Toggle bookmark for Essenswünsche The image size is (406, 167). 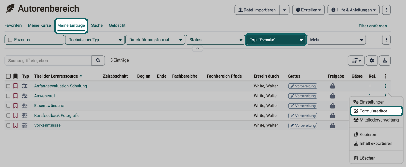tap(16, 106)
